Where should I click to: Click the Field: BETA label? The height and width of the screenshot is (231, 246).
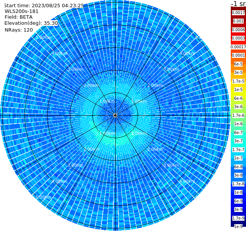click(x=19, y=17)
